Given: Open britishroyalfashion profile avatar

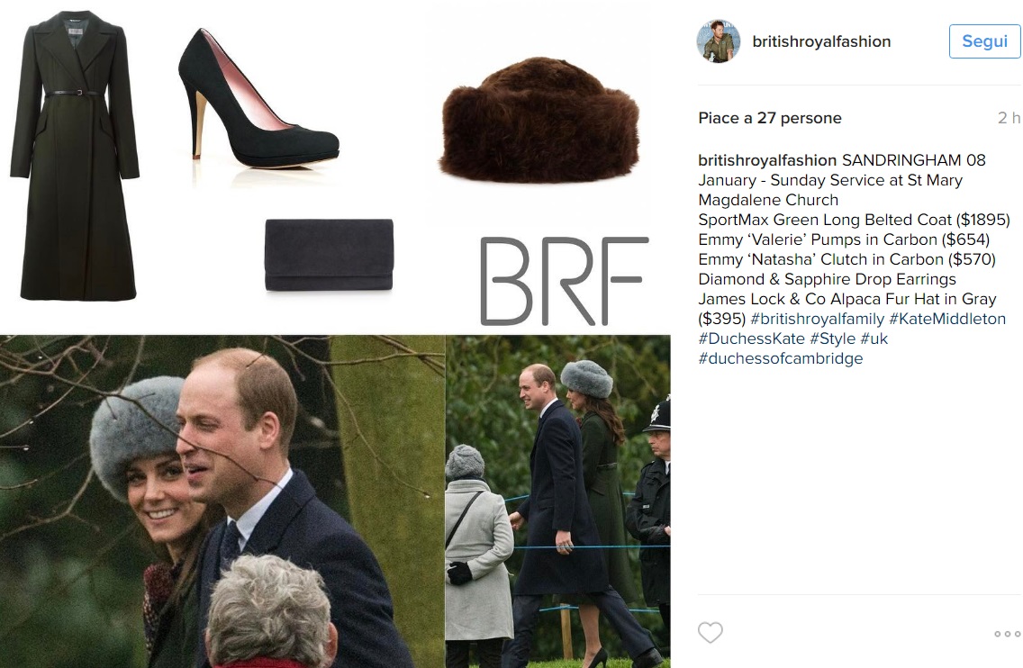Looking at the screenshot, I should tap(719, 41).
